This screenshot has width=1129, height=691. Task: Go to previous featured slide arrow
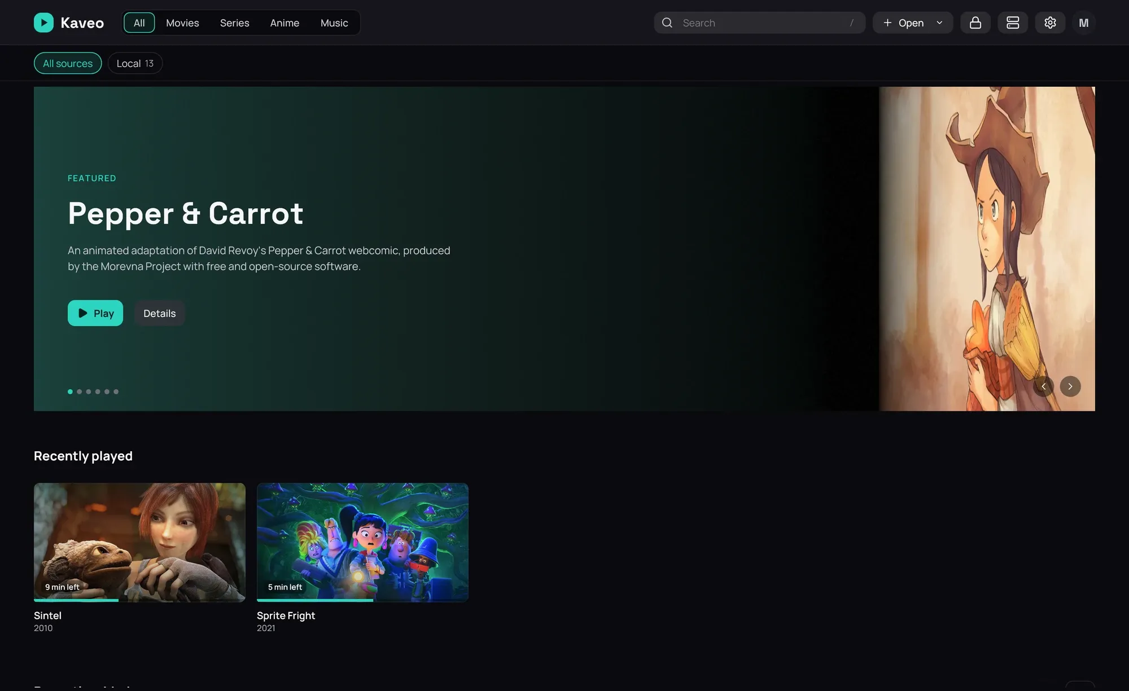(x=1043, y=386)
